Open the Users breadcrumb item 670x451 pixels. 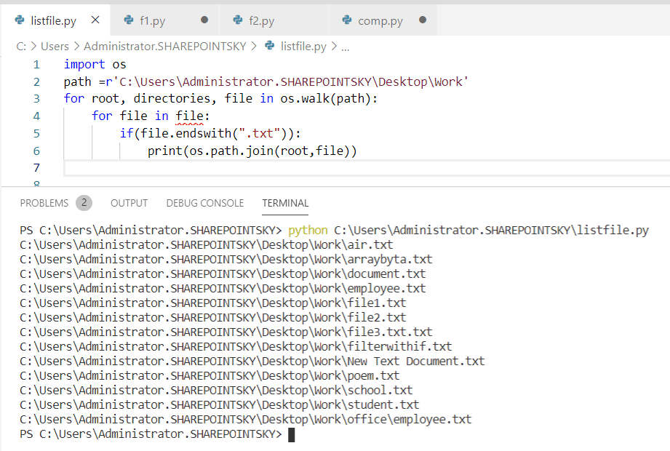coord(57,46)
